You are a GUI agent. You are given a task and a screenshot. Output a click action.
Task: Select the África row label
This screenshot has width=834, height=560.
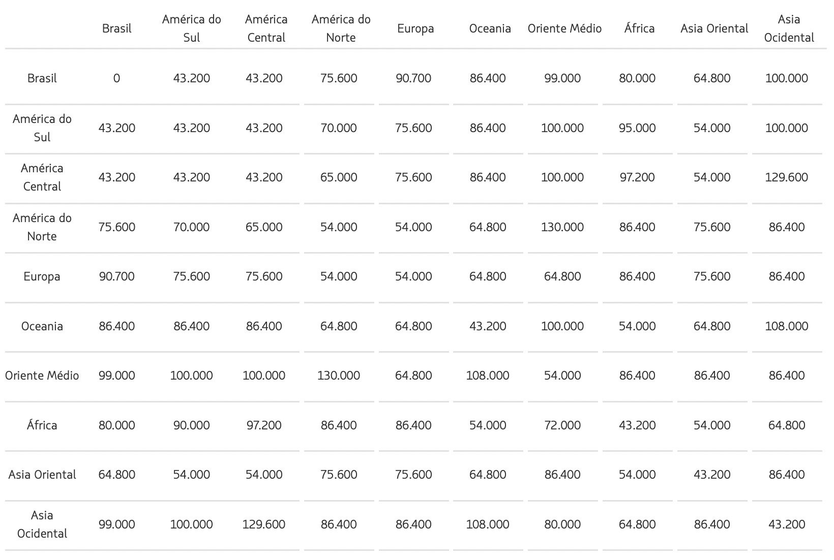pyautogui.click(x=42, y=425)
